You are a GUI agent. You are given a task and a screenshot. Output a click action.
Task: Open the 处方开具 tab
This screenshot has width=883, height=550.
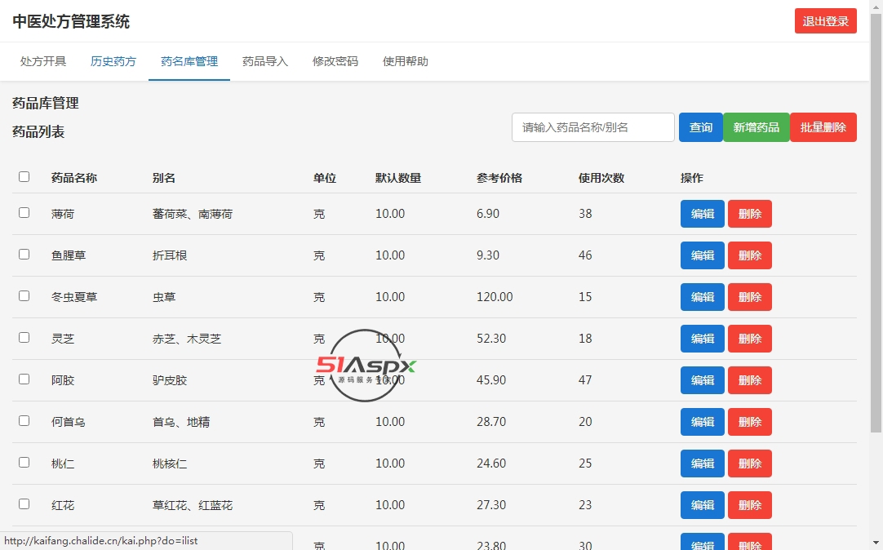point(43,61)
